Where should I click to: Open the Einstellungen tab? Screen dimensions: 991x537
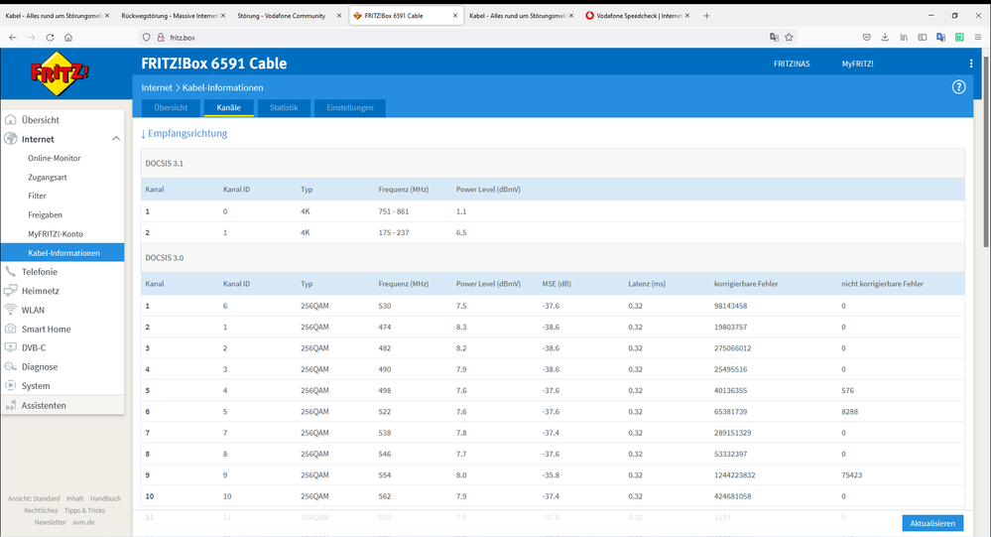point(350,107)
